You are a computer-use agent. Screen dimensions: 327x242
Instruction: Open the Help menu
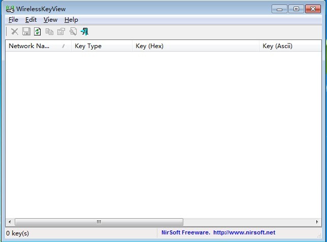coord(71,20)
